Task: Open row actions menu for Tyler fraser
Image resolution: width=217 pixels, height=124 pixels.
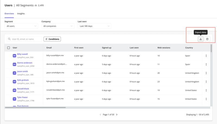Action: [x=206, y=99]
